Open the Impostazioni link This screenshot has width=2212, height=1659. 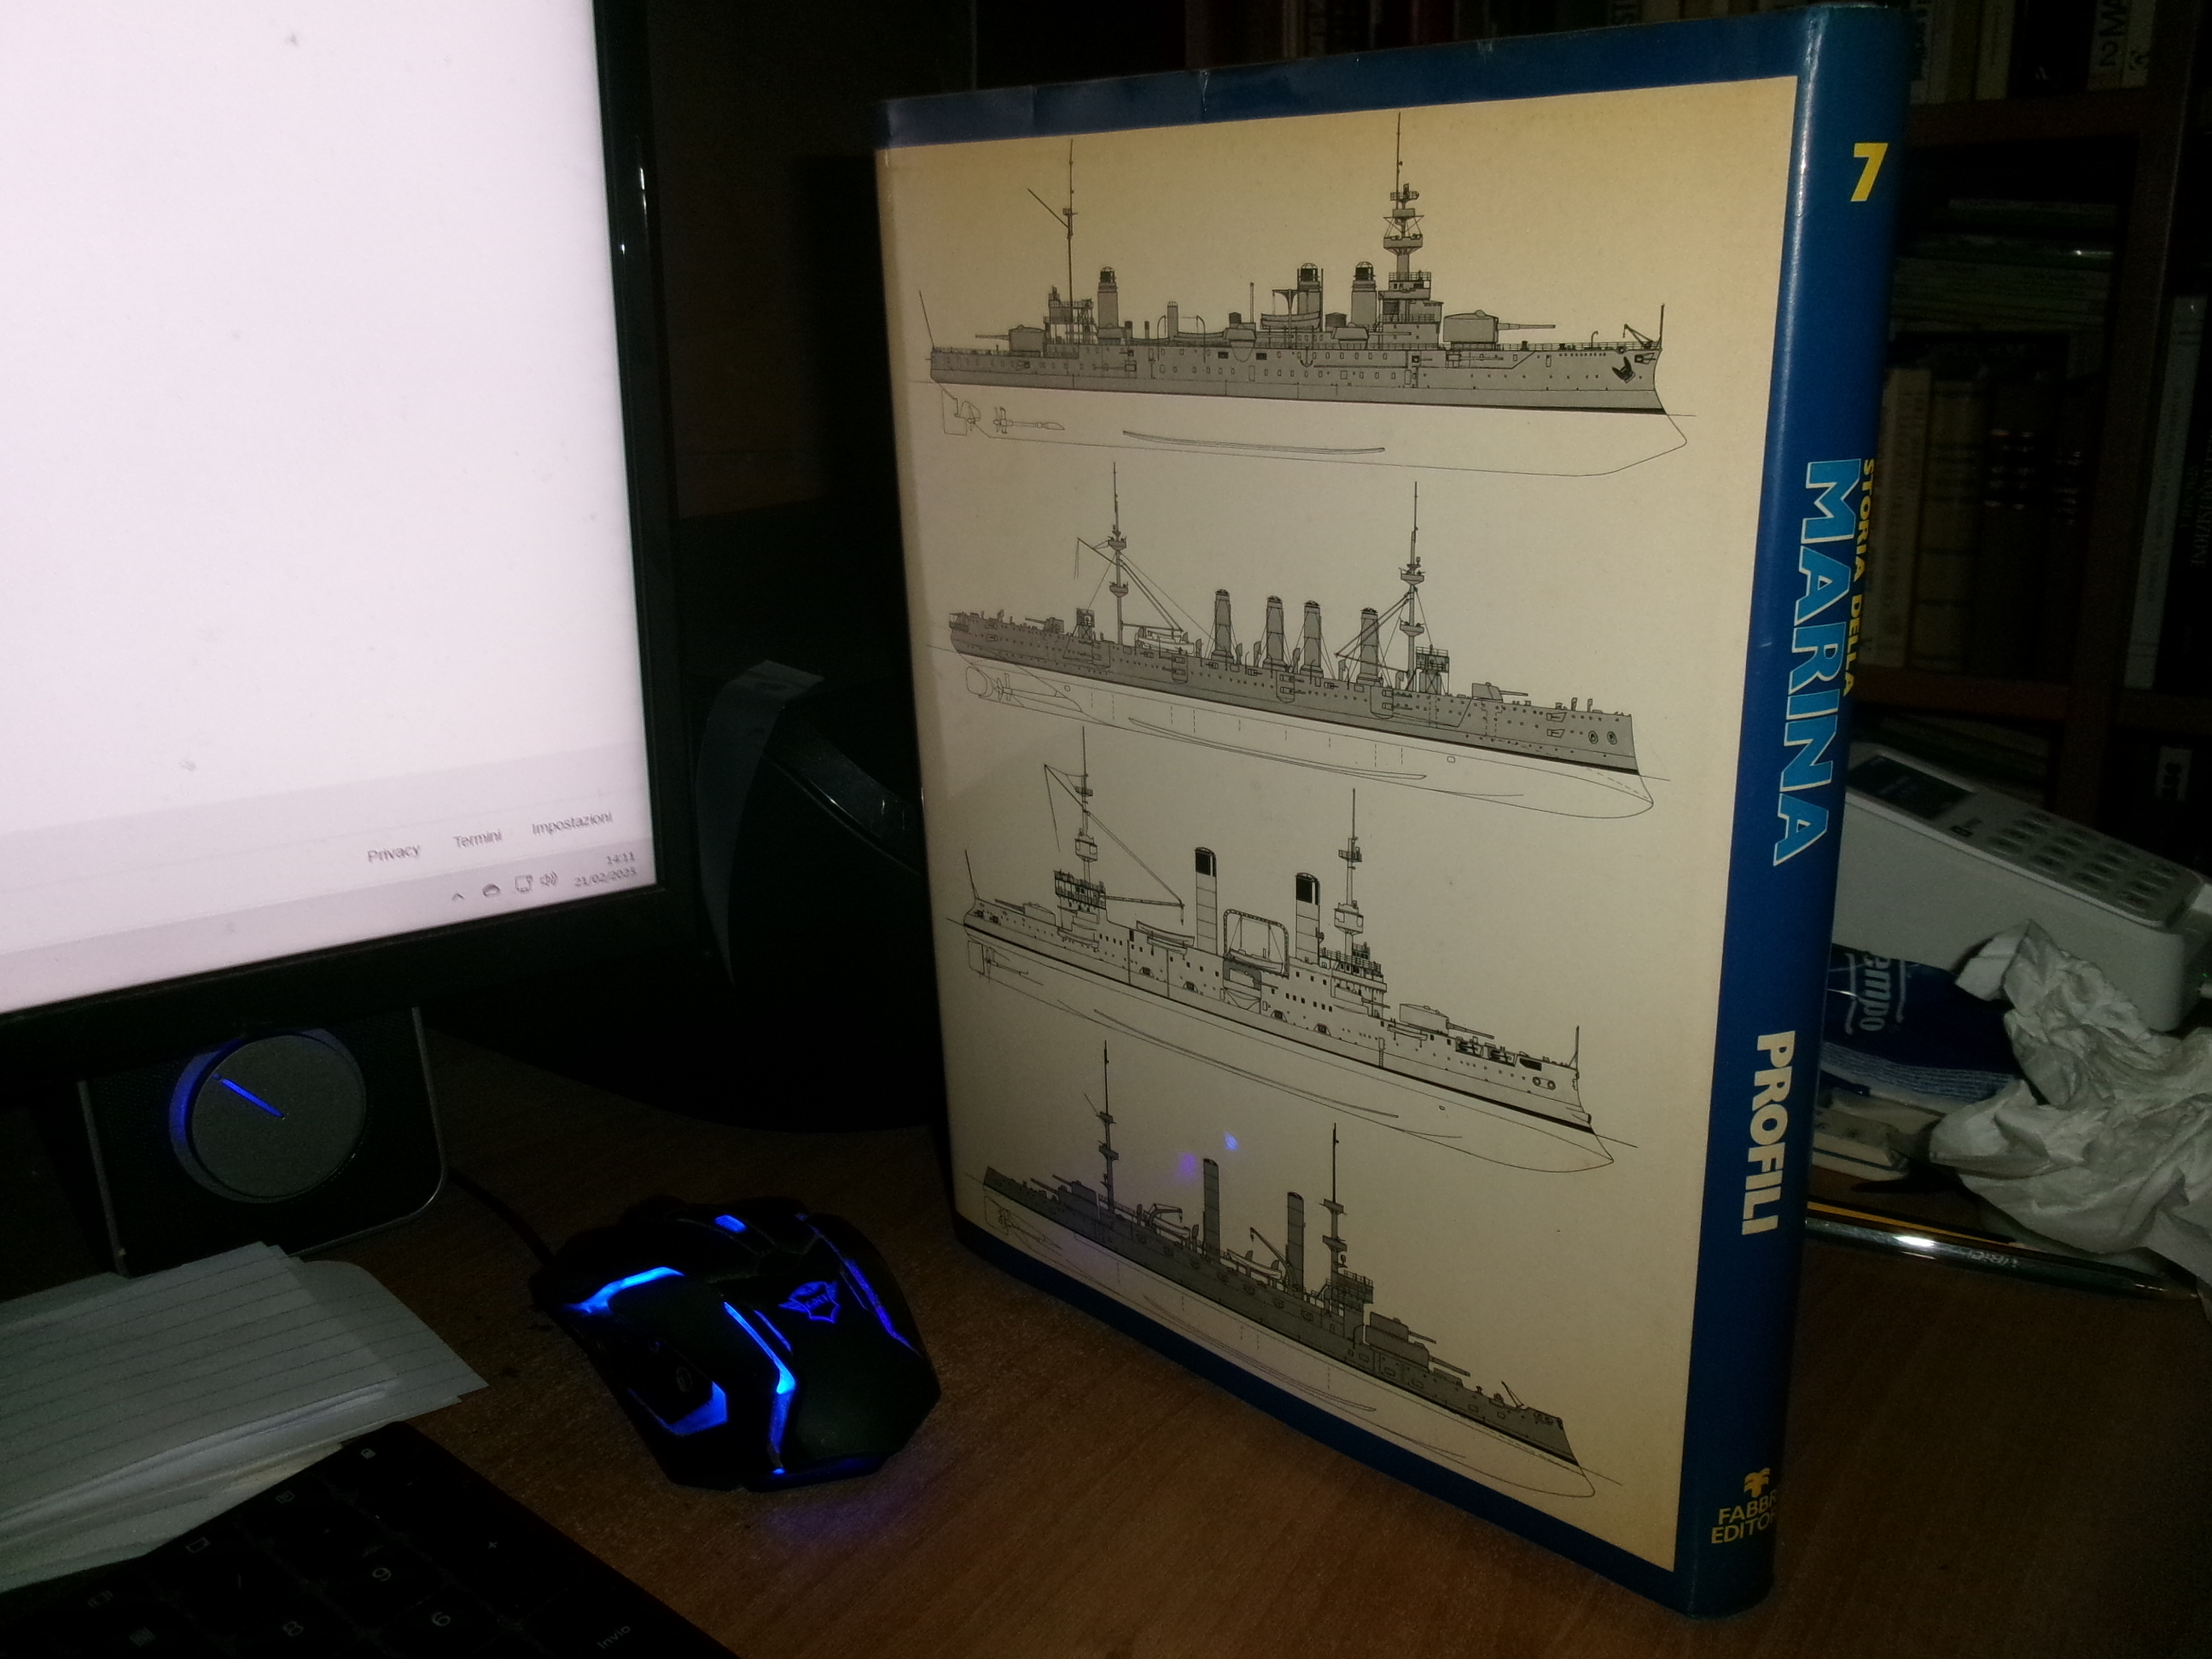point(571,824)
